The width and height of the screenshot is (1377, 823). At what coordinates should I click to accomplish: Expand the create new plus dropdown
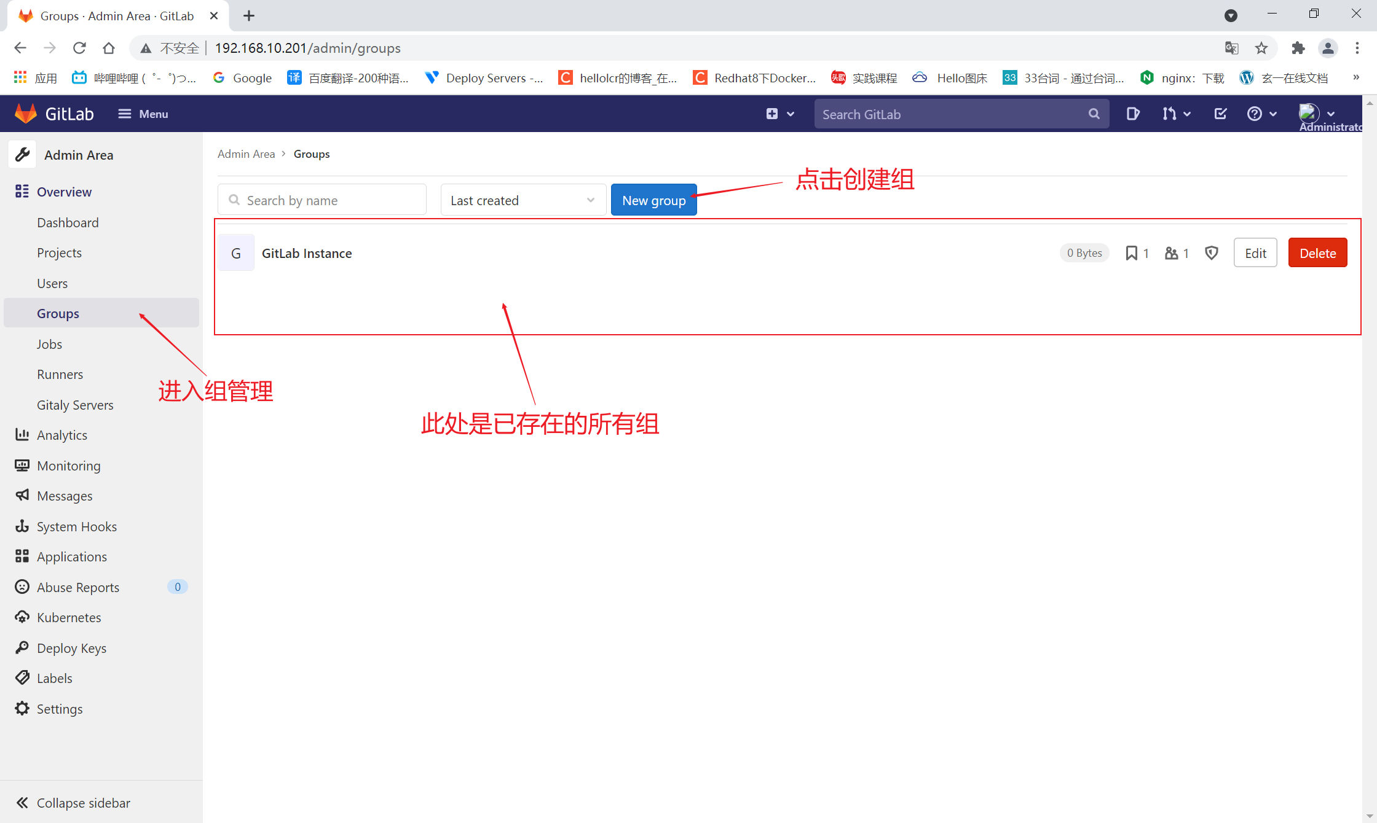click(x=779, y=114)
